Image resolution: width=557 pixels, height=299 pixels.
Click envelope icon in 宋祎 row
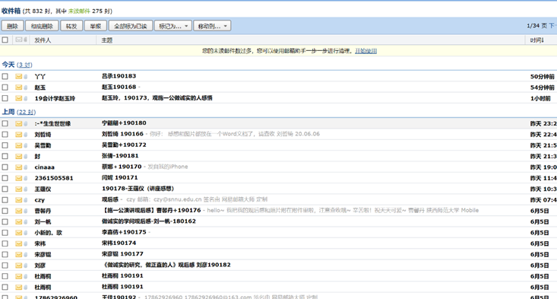pos(18,243)
